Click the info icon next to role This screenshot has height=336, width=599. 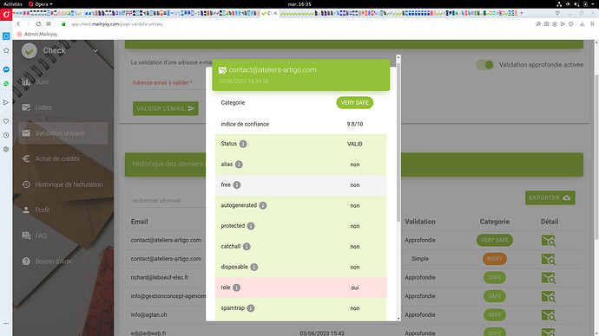point(236,288)
